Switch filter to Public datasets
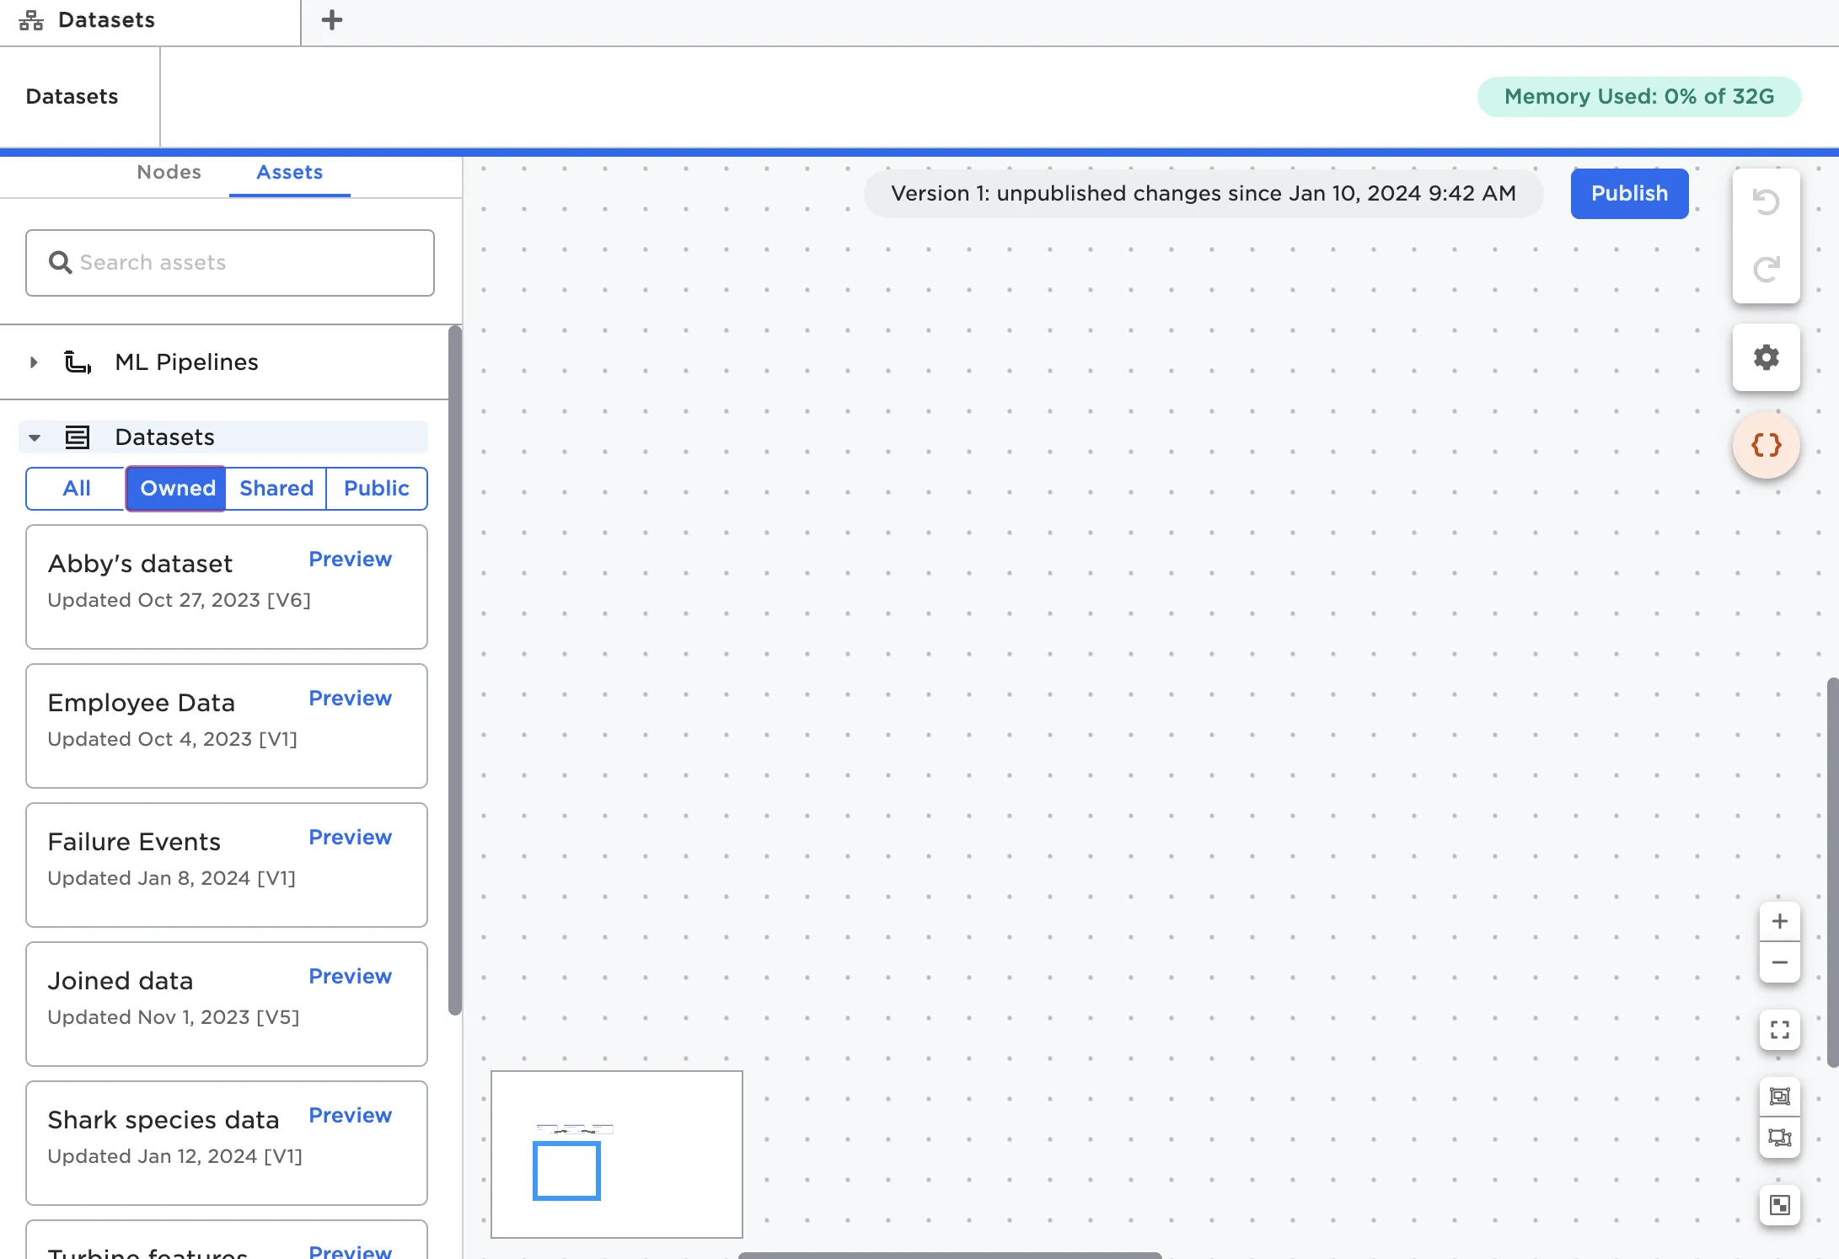Image resolution: width=1839 pixels, height=1259 pixels. pyautogui.click(x=376, y=489)
